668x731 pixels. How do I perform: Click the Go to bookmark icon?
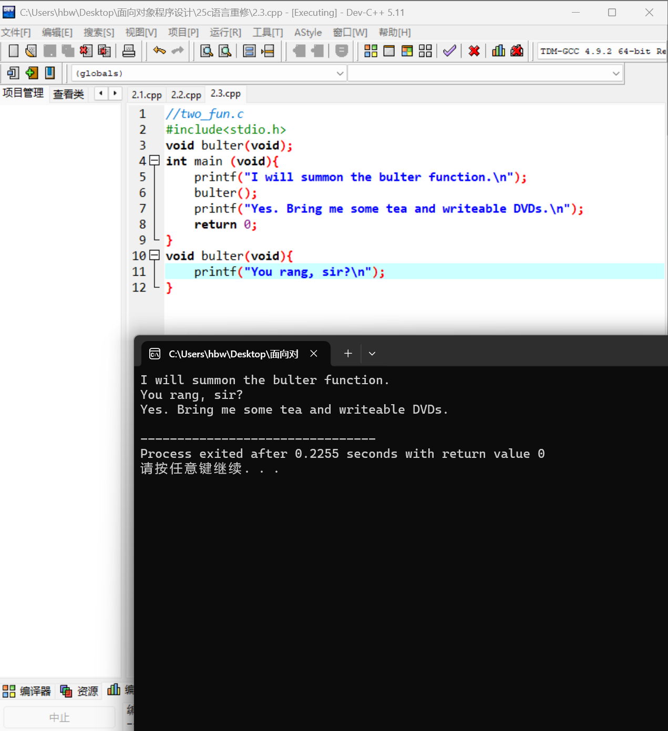pyautogui.click(x=50, y=73)
